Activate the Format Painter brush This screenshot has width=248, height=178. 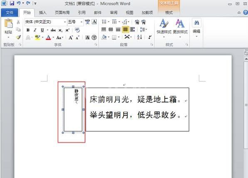18,37
